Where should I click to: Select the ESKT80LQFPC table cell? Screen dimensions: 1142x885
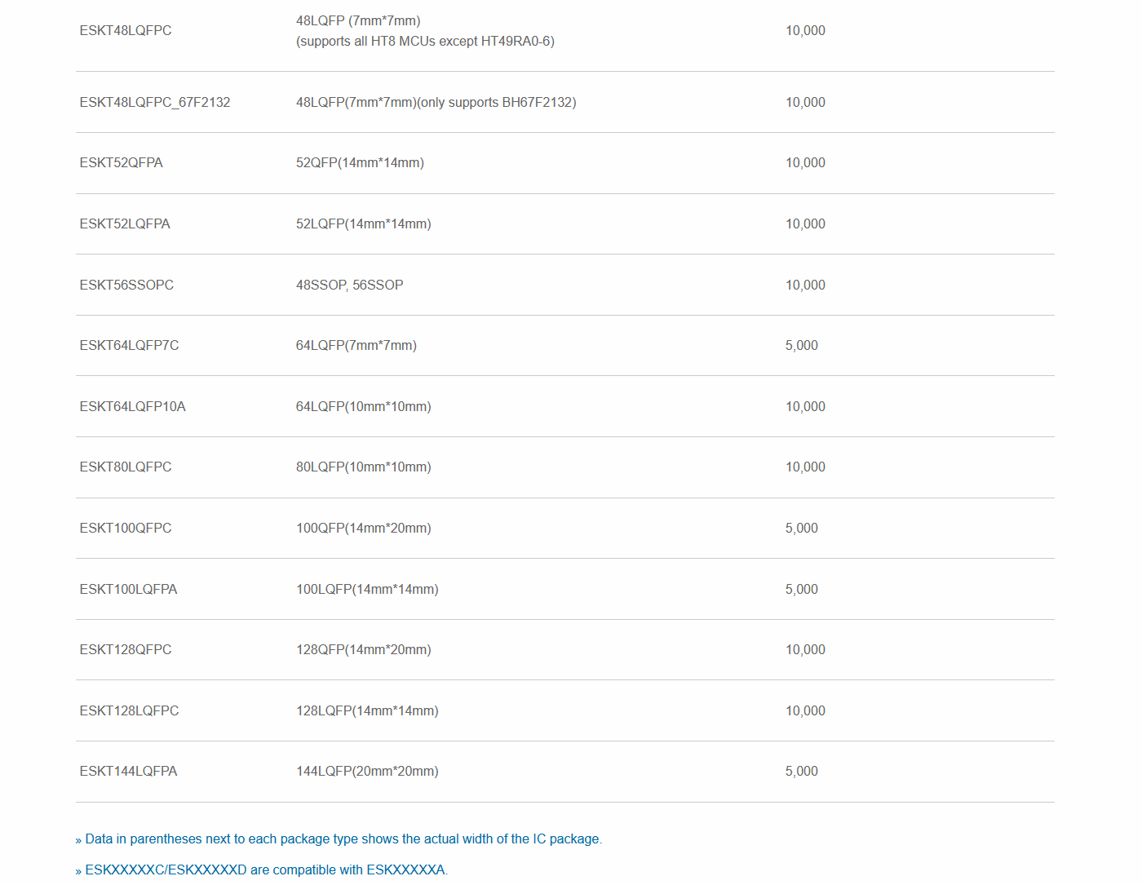point(126,467)
